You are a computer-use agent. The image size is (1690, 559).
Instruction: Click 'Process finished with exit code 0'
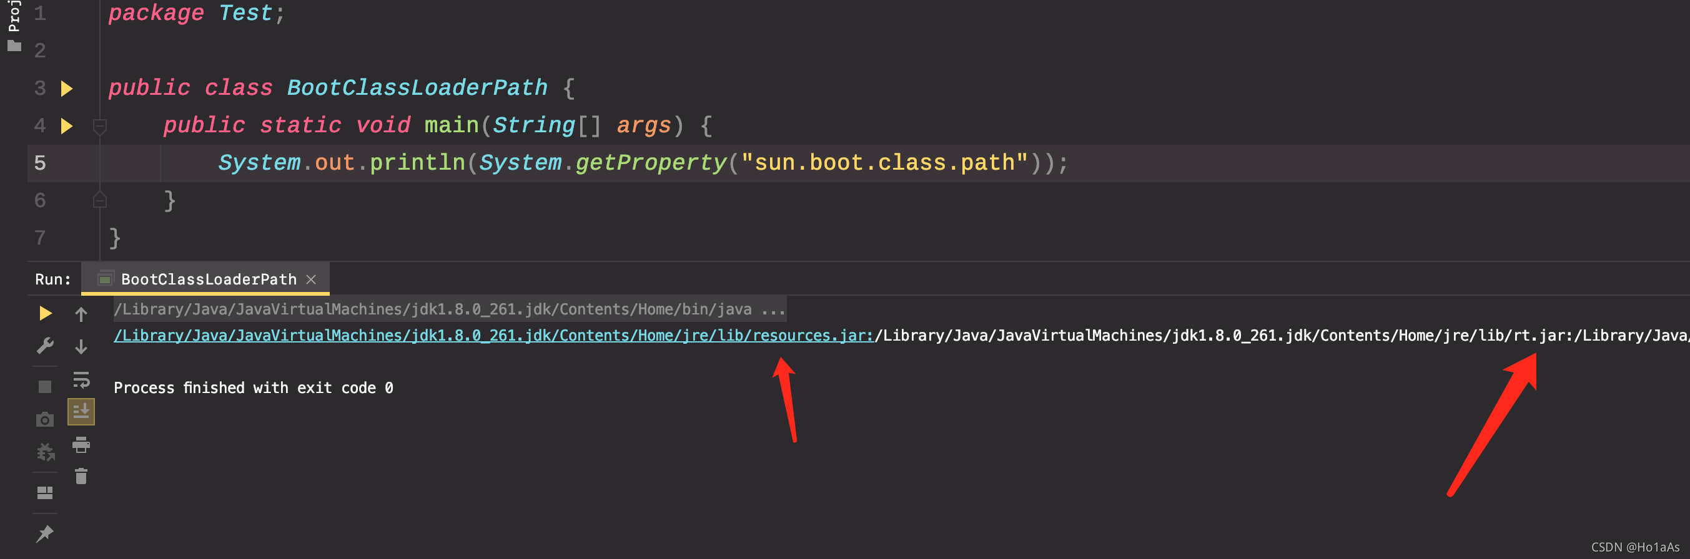[253, 388]
